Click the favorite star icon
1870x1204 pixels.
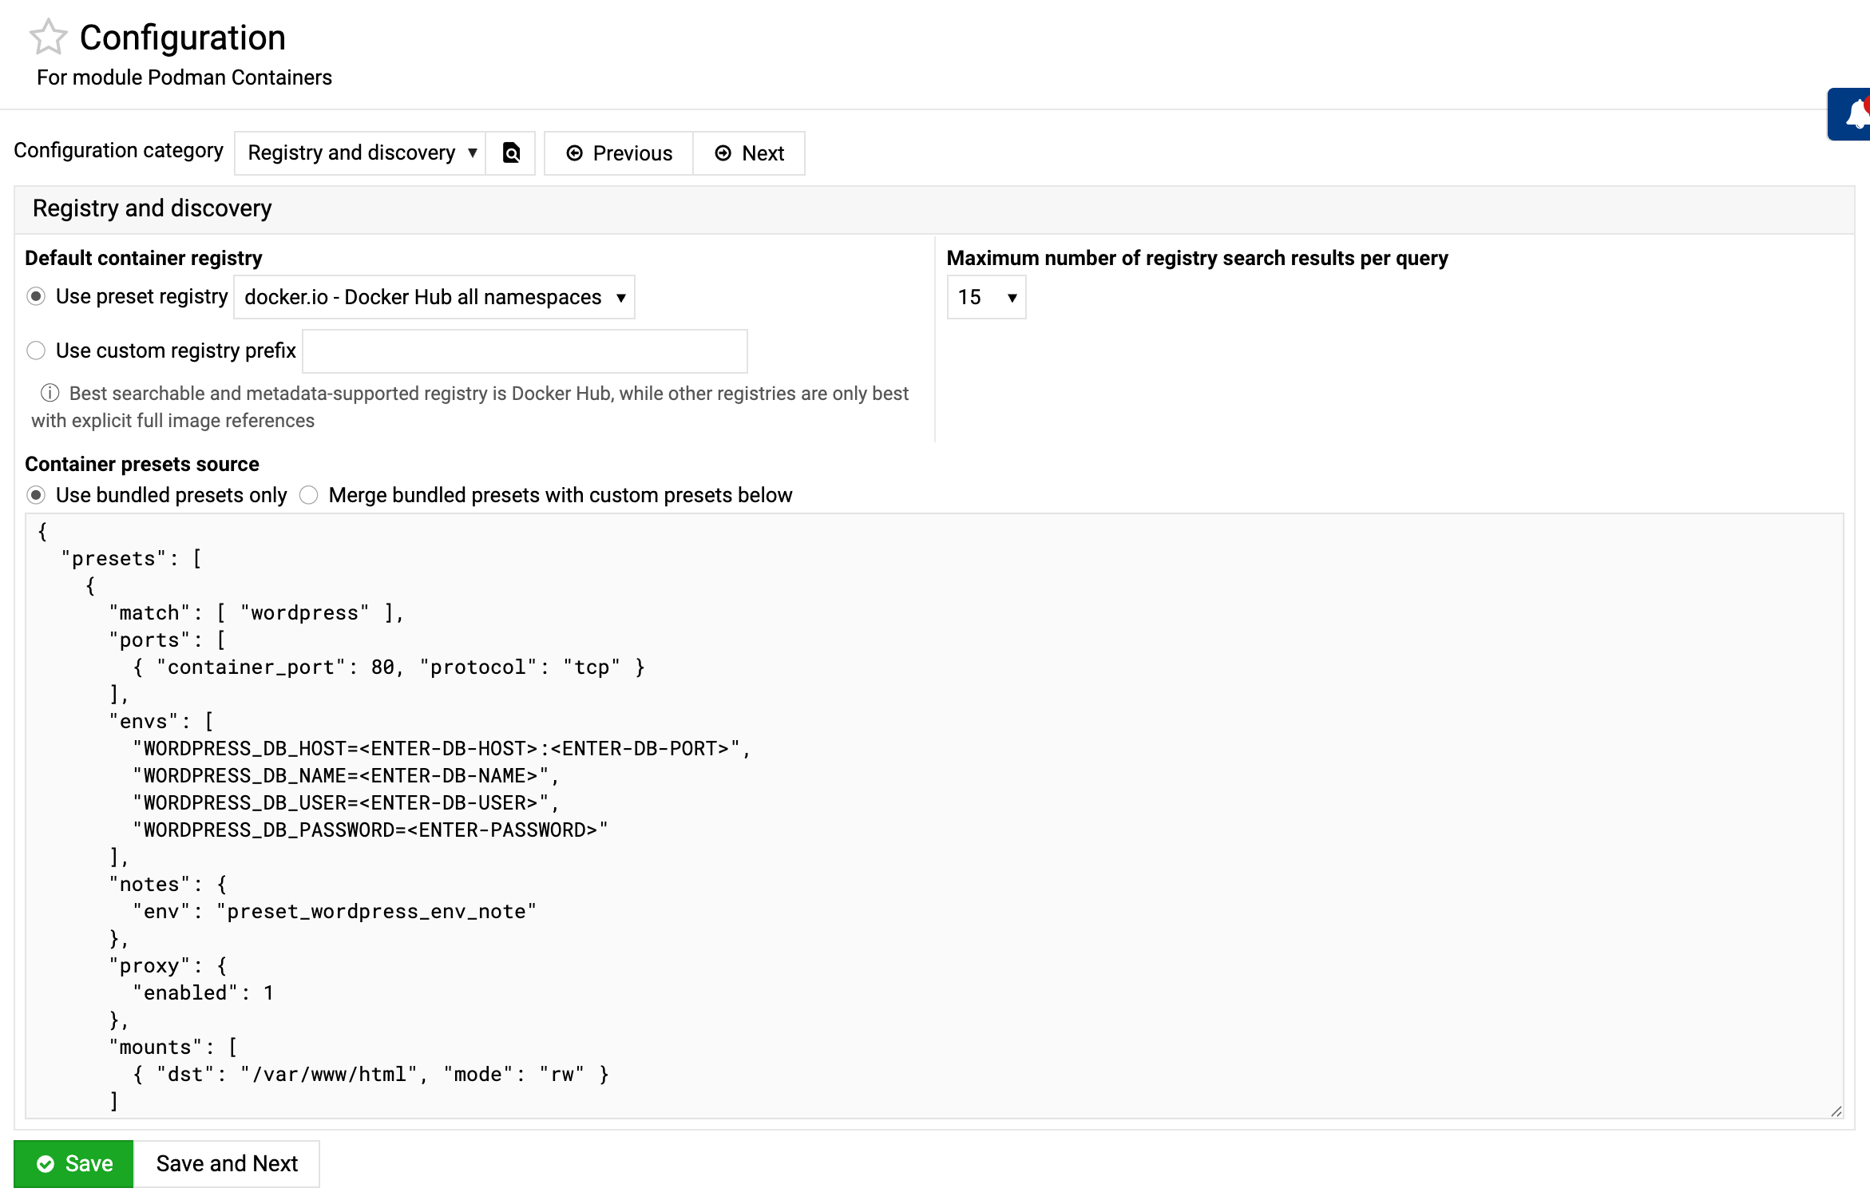(48, 38)
